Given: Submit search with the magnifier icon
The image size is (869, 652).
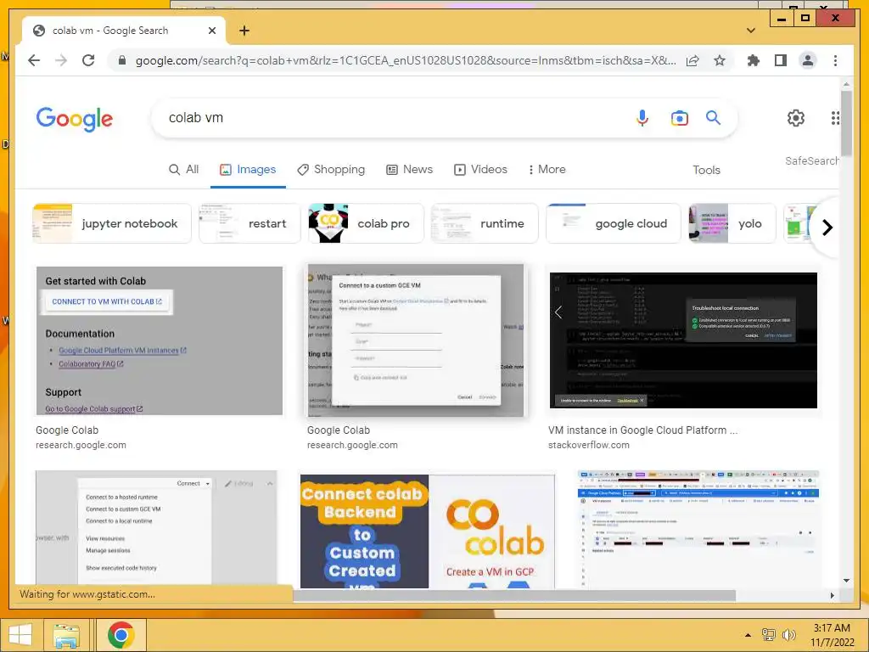Looking at the screenshot, I should pos(713,117).
